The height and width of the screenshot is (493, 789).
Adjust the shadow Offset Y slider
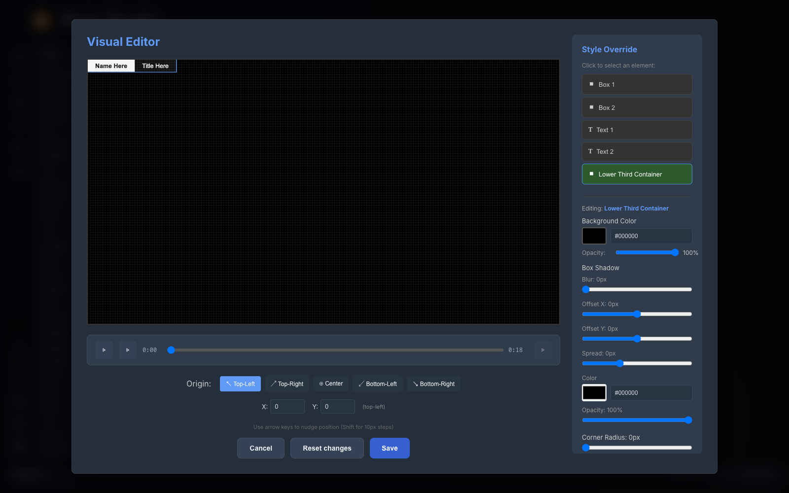(637, 339)
